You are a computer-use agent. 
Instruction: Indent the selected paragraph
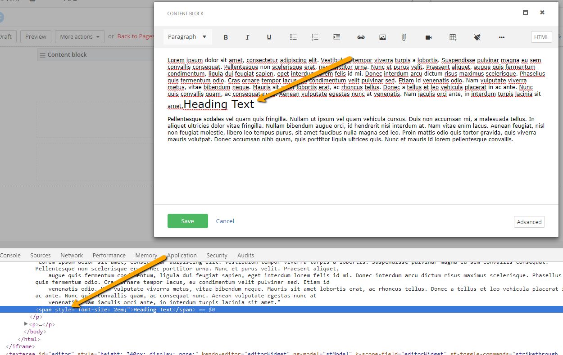336,37
